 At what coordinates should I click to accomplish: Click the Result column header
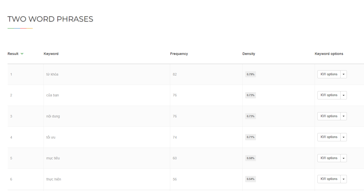pos(13,54)
